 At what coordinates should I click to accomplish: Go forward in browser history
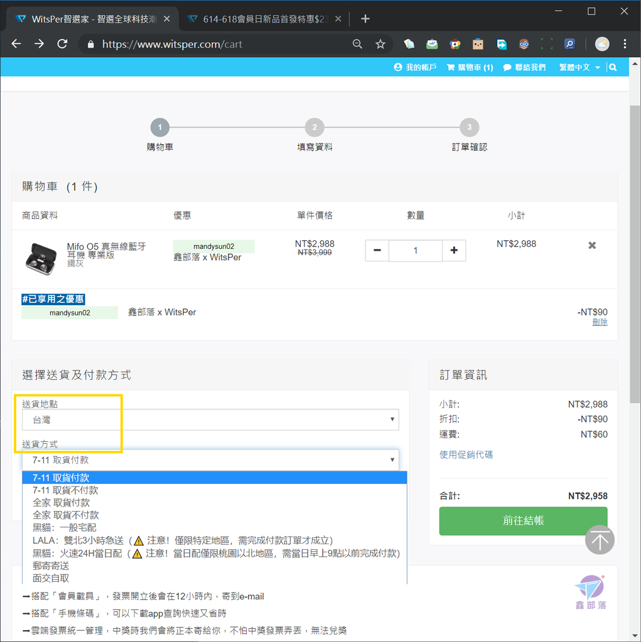point(40,44)
